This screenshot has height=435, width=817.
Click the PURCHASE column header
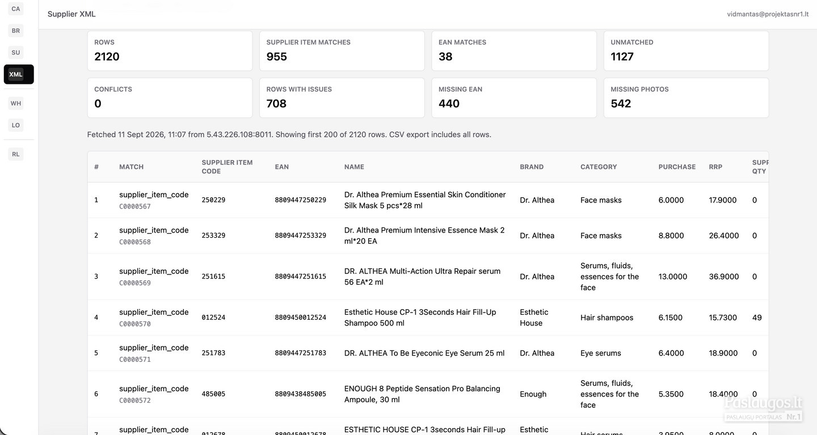[x=677, y=167]
